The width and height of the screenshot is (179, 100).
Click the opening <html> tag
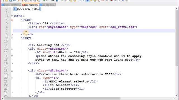point(19,16)
